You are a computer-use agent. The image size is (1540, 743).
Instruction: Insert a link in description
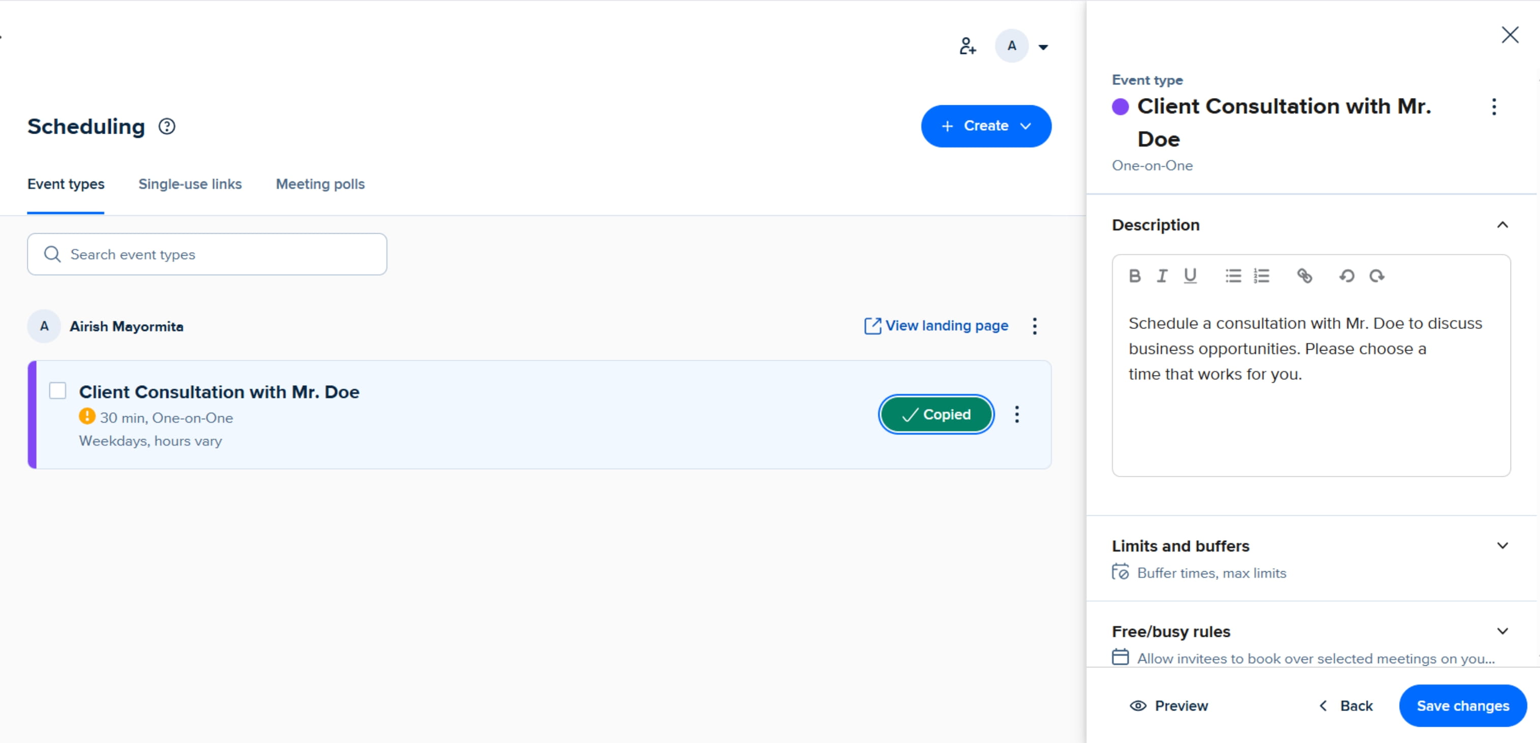coord(1304,275)
